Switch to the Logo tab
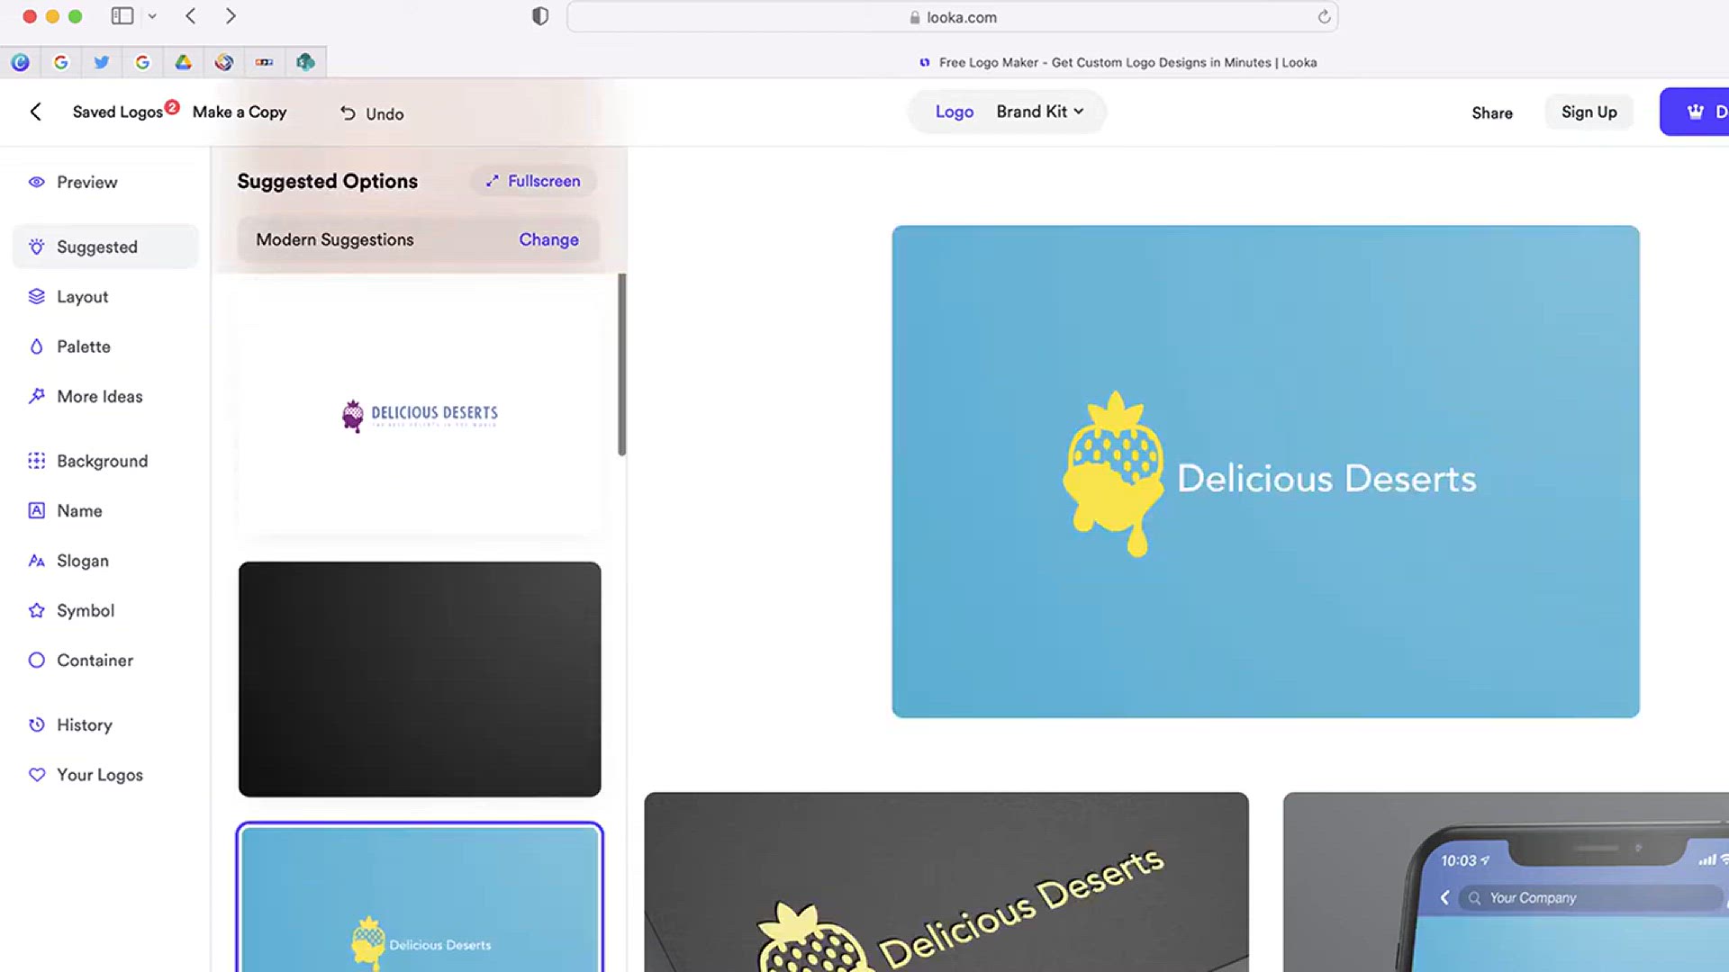 tap(954, 112)
